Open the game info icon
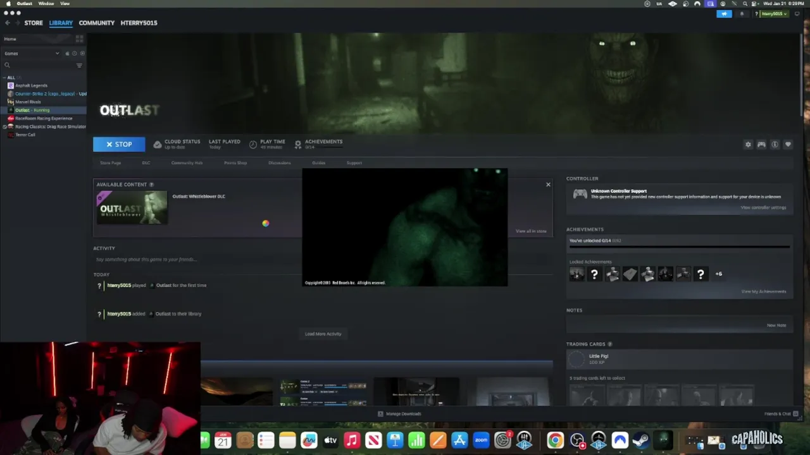 (775, 145)
